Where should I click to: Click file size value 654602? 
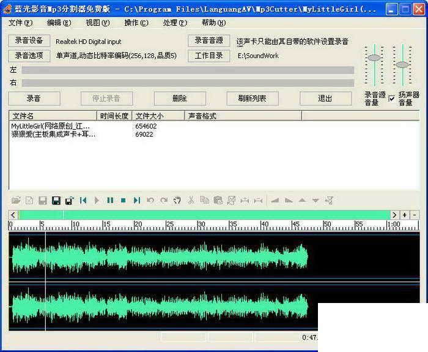146,126
